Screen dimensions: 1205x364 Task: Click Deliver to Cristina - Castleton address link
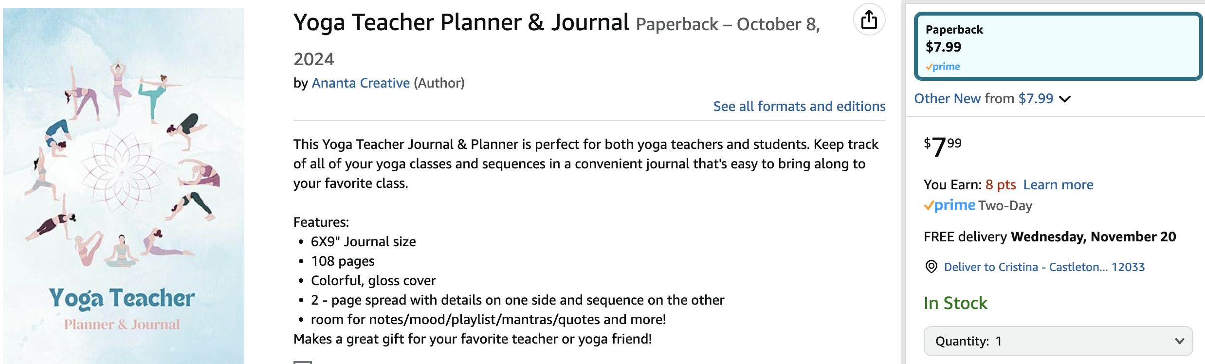click(1044, 267)
